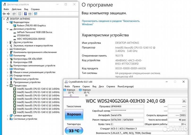
Task: Expand the Контроллеры USB category
Action: coord(7,62)
